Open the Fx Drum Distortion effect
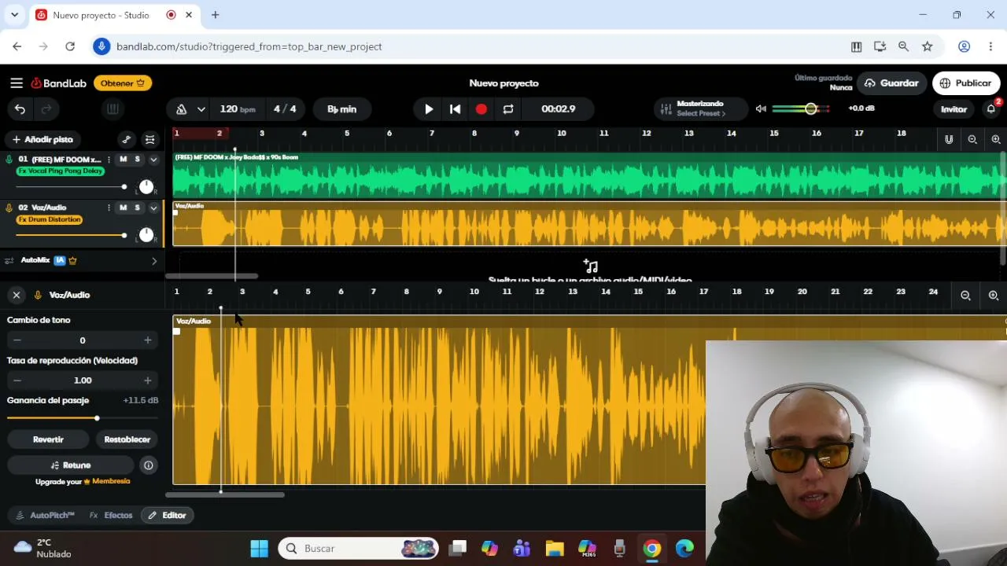This screenshot has width=1007, height=566. click(x=50, y=219)
